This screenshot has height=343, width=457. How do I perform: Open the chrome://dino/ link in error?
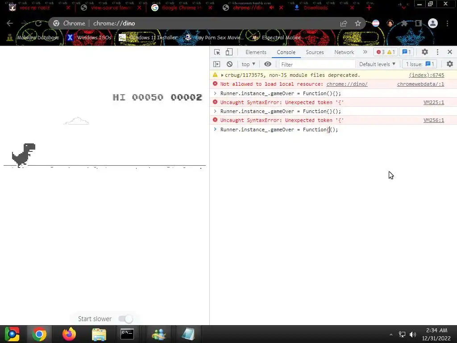point(347,84)
